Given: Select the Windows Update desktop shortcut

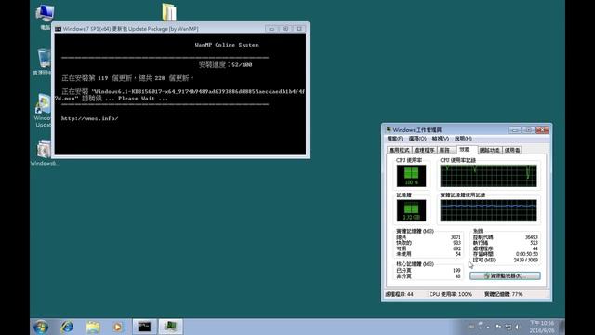Looking at the screenshot, I should (x=43, y=110).
